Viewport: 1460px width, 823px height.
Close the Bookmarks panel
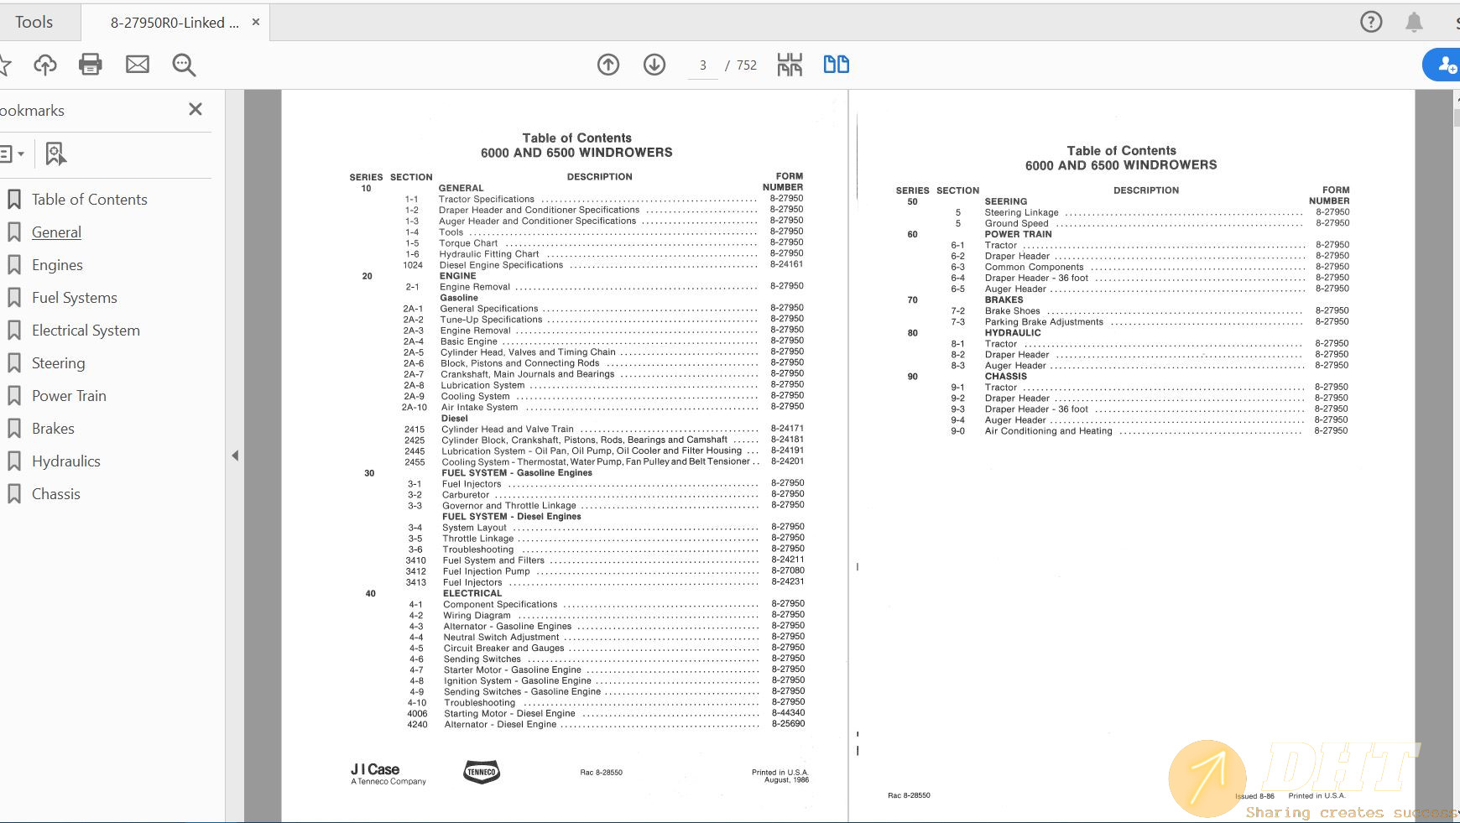(x=196, y=109)
